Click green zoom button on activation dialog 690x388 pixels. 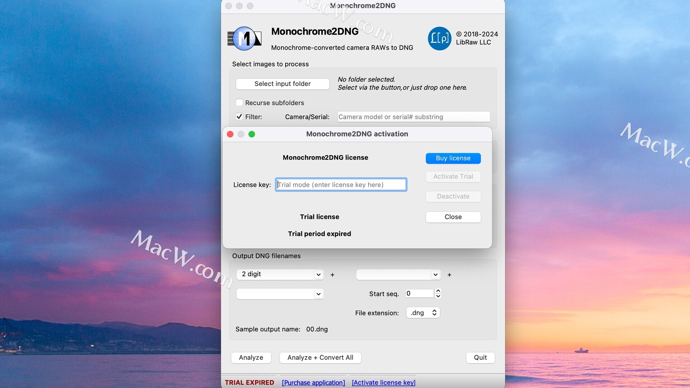252,134
